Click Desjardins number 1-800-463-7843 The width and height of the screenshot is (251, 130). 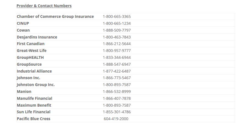pos(117,37)
